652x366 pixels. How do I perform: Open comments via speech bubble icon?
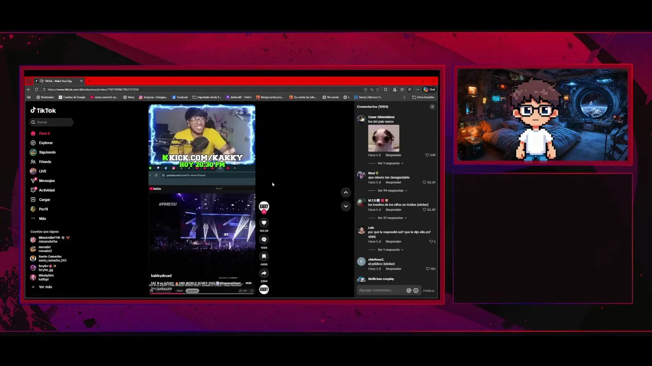coord(264,239)
